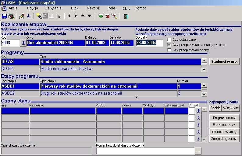Click the ascending-bars sort icon
The height and width of the screenshot is (156, 242).
coord(52,16)
